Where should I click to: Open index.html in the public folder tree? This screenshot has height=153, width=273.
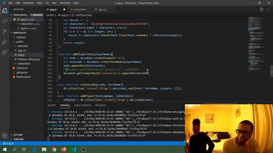click(24, 64)
